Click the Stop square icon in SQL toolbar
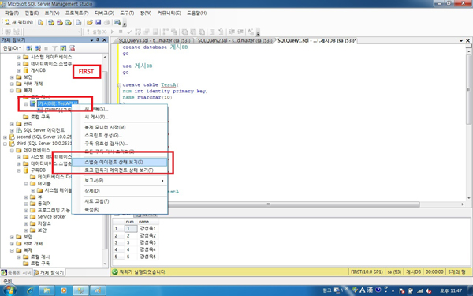The width and height of the screenshot is (473, 296). [121, 32]
